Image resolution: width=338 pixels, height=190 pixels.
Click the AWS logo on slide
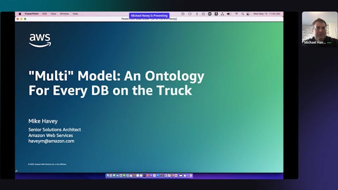(40, 40)
